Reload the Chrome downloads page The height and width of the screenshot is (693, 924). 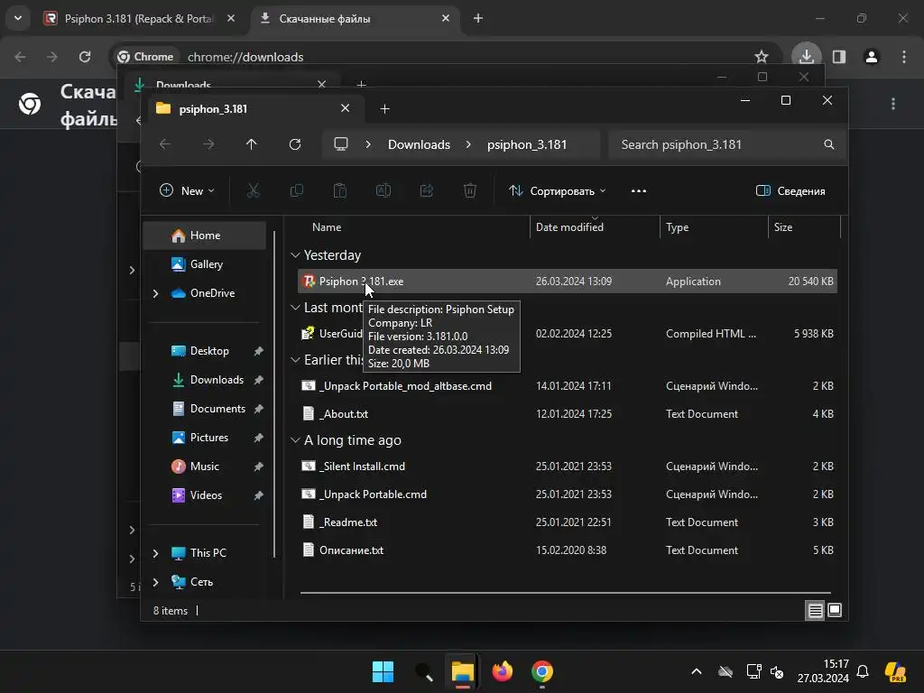pos(85,57)
